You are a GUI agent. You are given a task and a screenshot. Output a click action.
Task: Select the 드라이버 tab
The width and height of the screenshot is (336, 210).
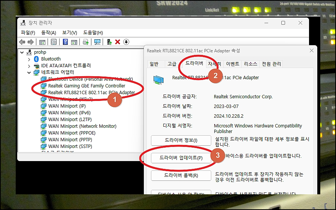(194, 63)
